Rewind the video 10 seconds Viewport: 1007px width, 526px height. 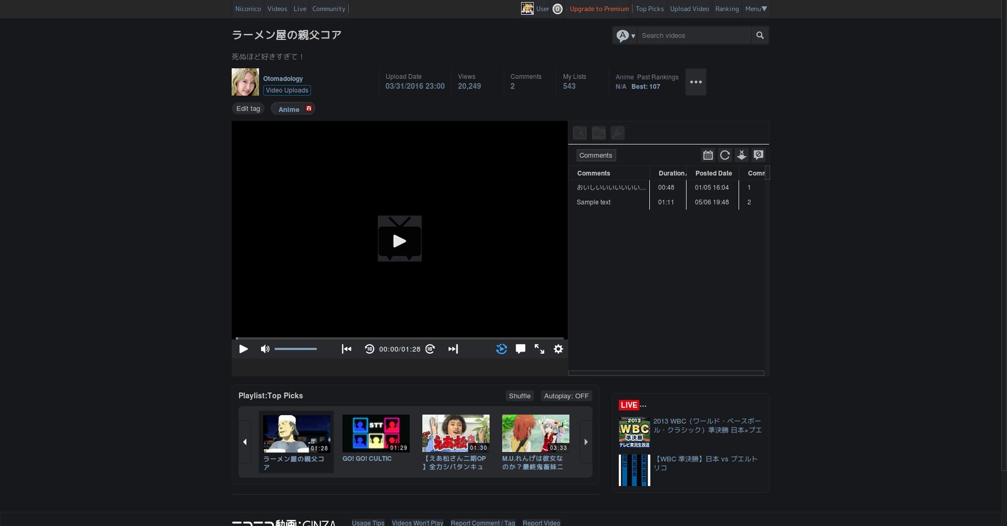click(x=370, y=349)
